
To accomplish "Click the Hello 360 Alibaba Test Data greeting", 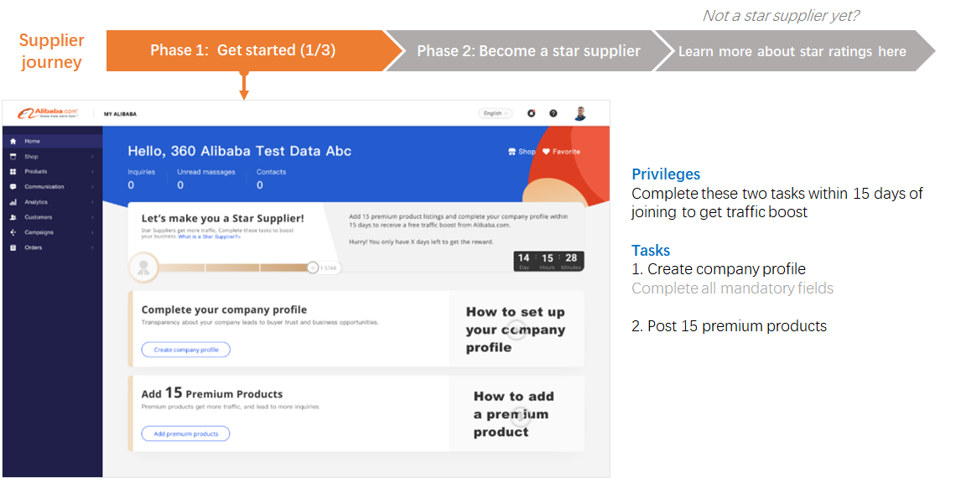I will point(240,151).
